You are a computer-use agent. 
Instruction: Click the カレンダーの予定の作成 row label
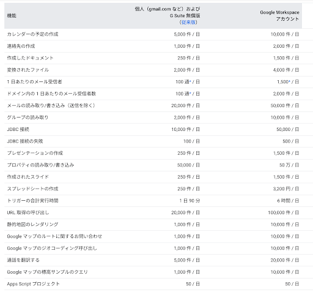click(32, 34)
